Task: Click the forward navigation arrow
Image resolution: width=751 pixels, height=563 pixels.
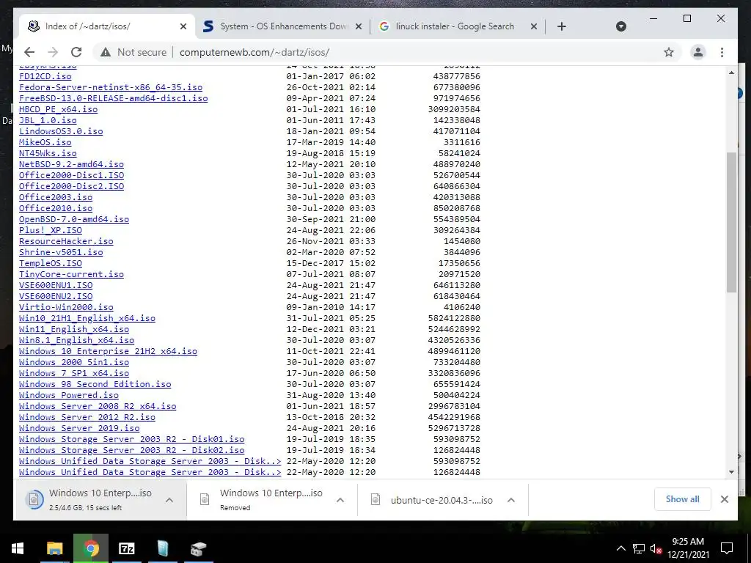Action: coord(53,52)
